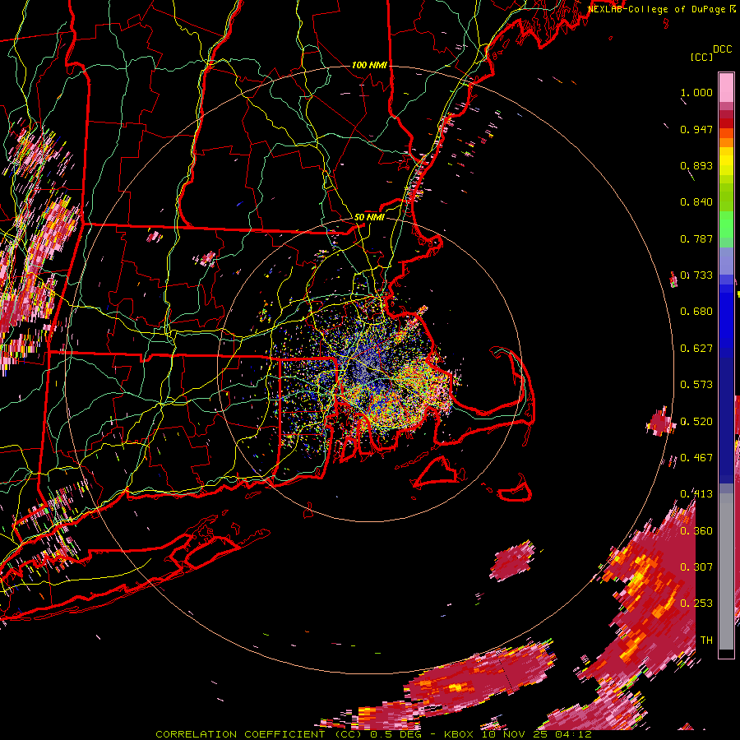Click the Correlation Coefficient KBOX caption at bottom

(x=373, y=734)
